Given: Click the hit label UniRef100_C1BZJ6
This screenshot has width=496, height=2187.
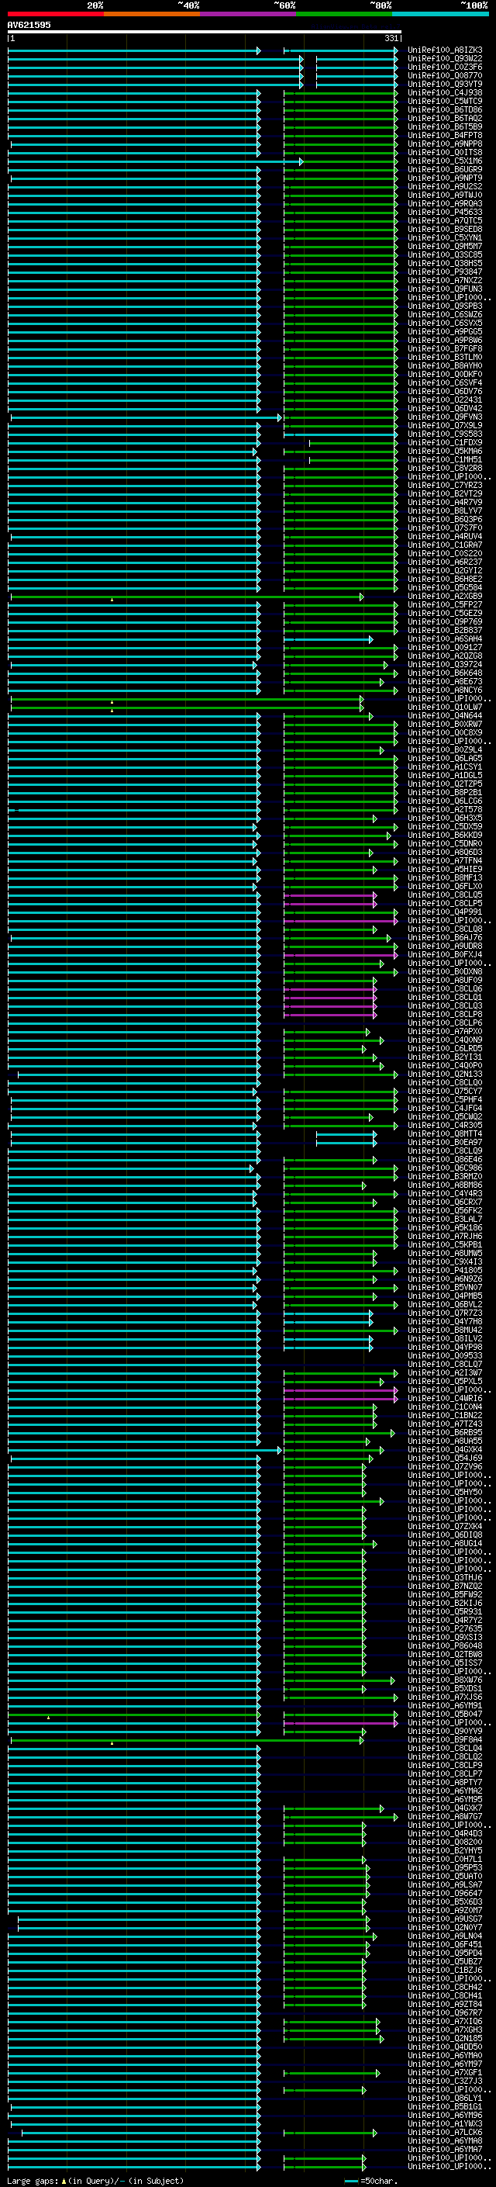Looking at the screenshot, I should [445, 1970].
